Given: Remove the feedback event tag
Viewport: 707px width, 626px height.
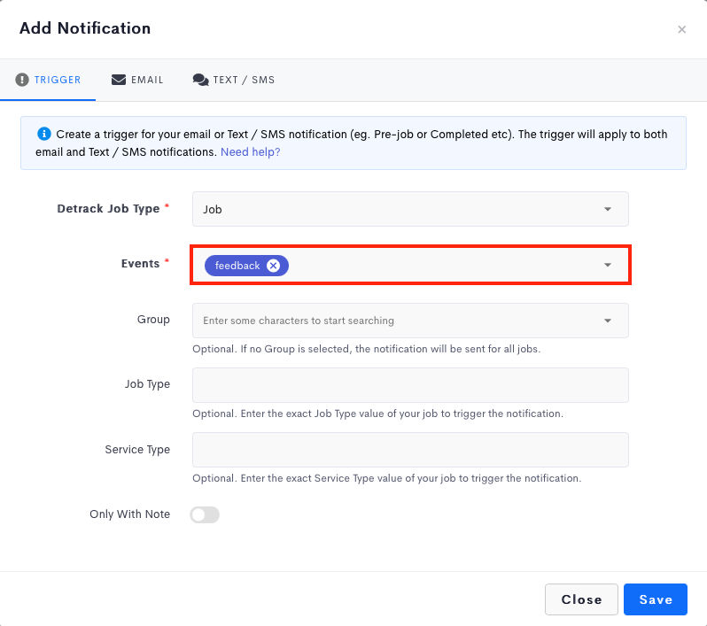Looking at the screenshot, I should [274, 266].
